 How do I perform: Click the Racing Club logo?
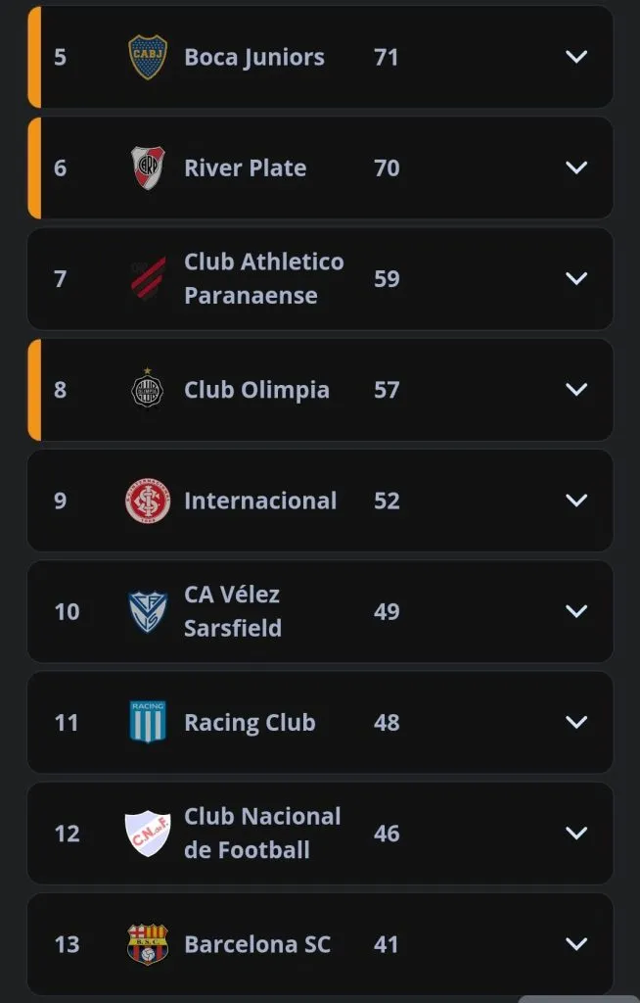click(x=148, y=723)
